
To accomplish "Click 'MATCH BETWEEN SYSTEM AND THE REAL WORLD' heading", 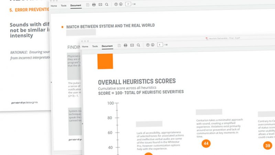I will [110, 26].
